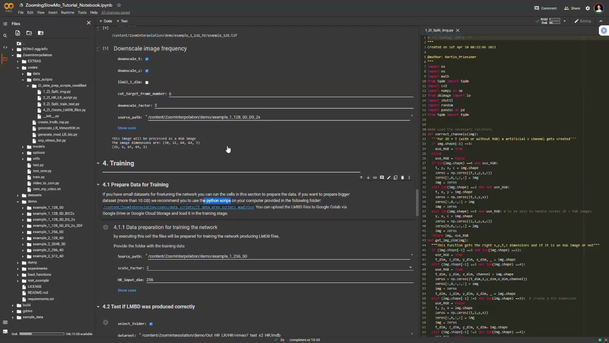609x343 pixels.
Task: Star the notebook title
Action: pos(118,5)
